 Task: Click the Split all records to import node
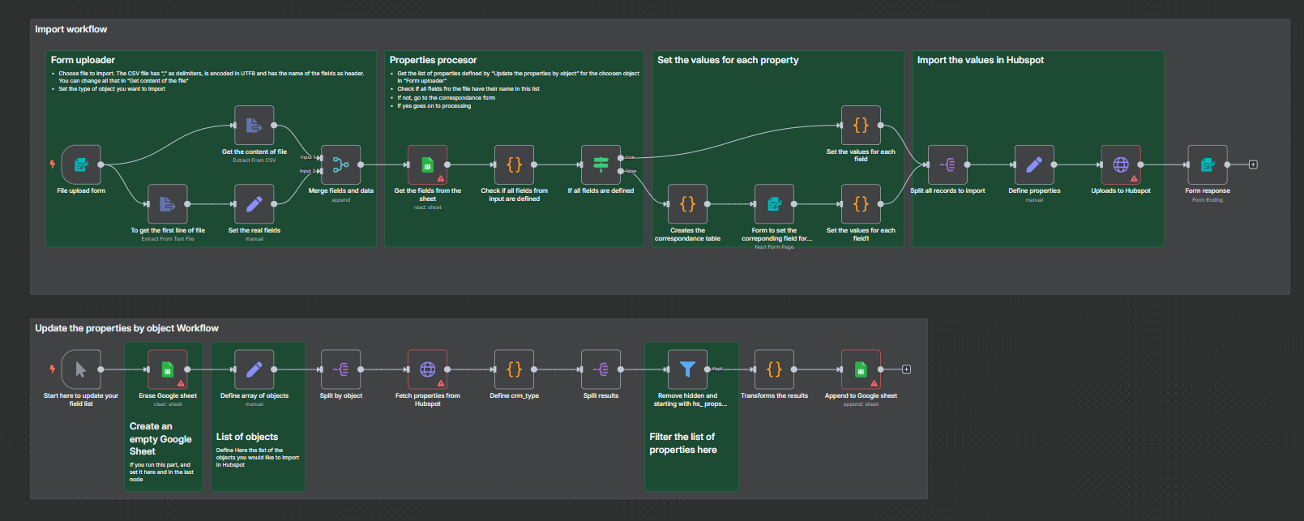point(947,164)
